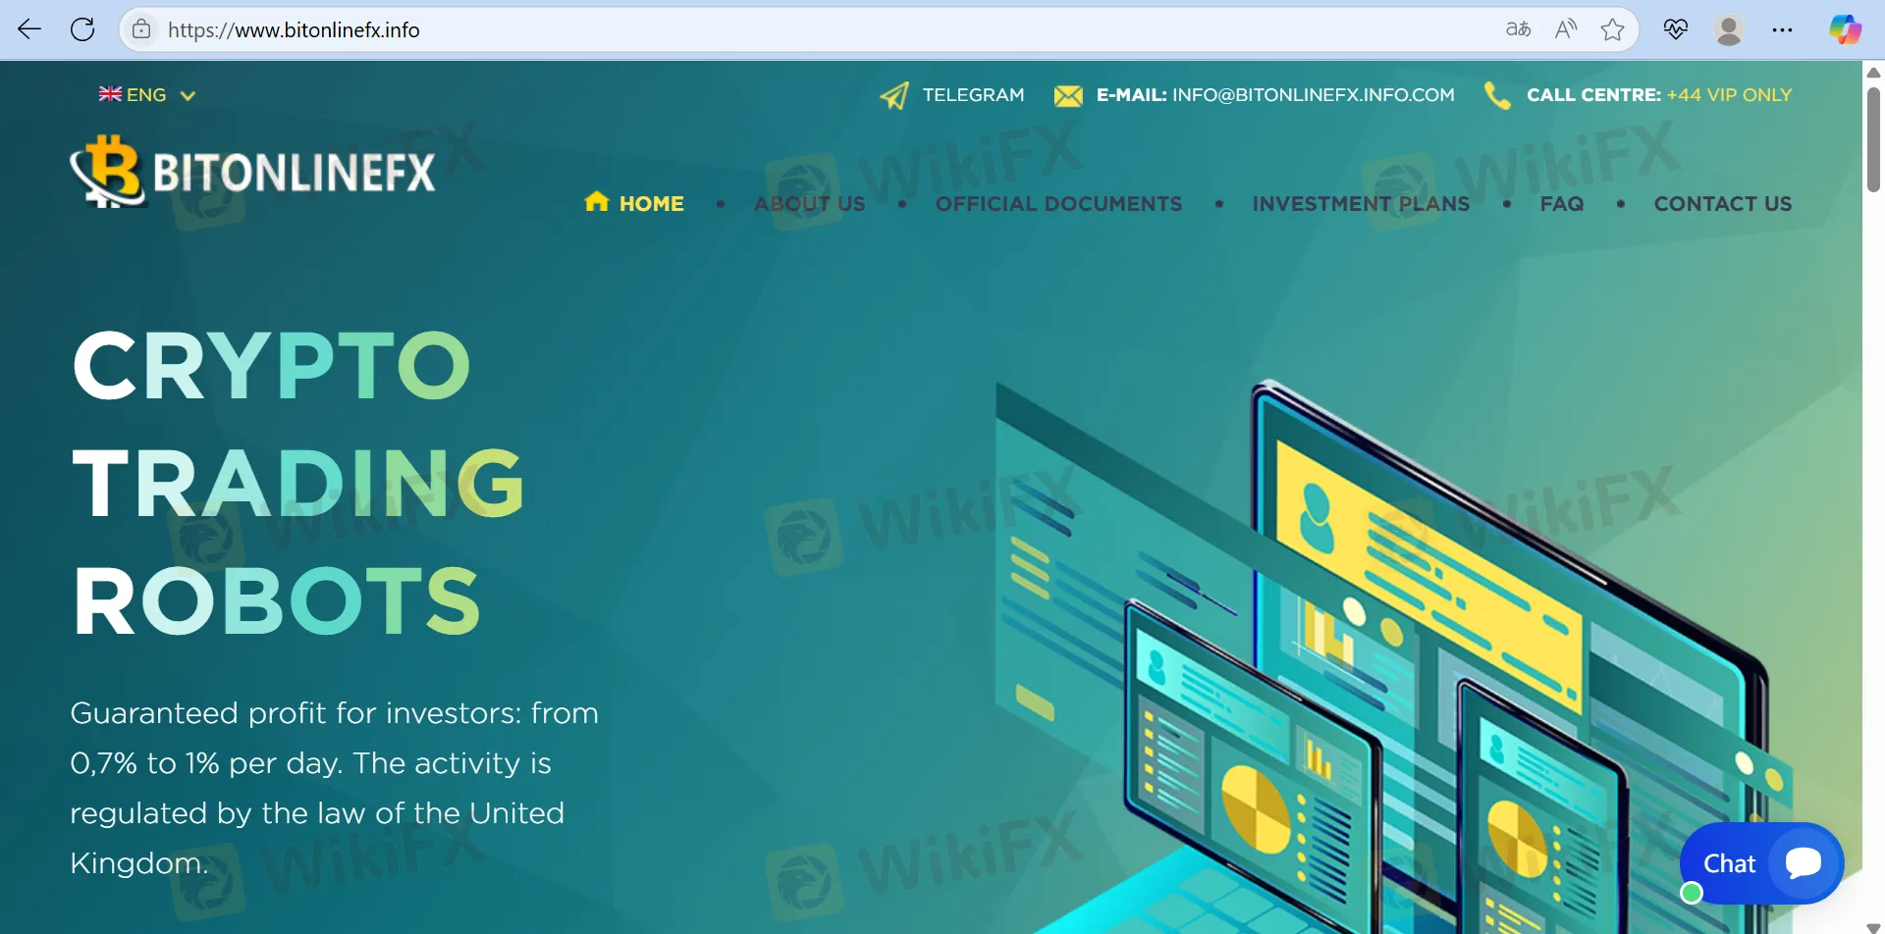Open INVESTMENT PLANS menu item
1885x934 pixels.
pos(1361,203)
